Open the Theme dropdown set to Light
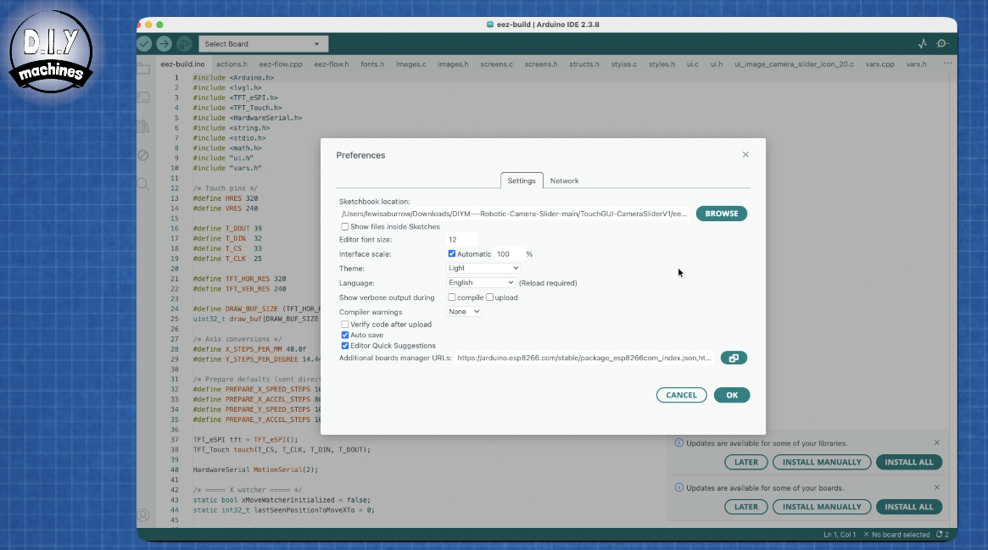This screenshot has height=550, width=988. click(483, 268)
